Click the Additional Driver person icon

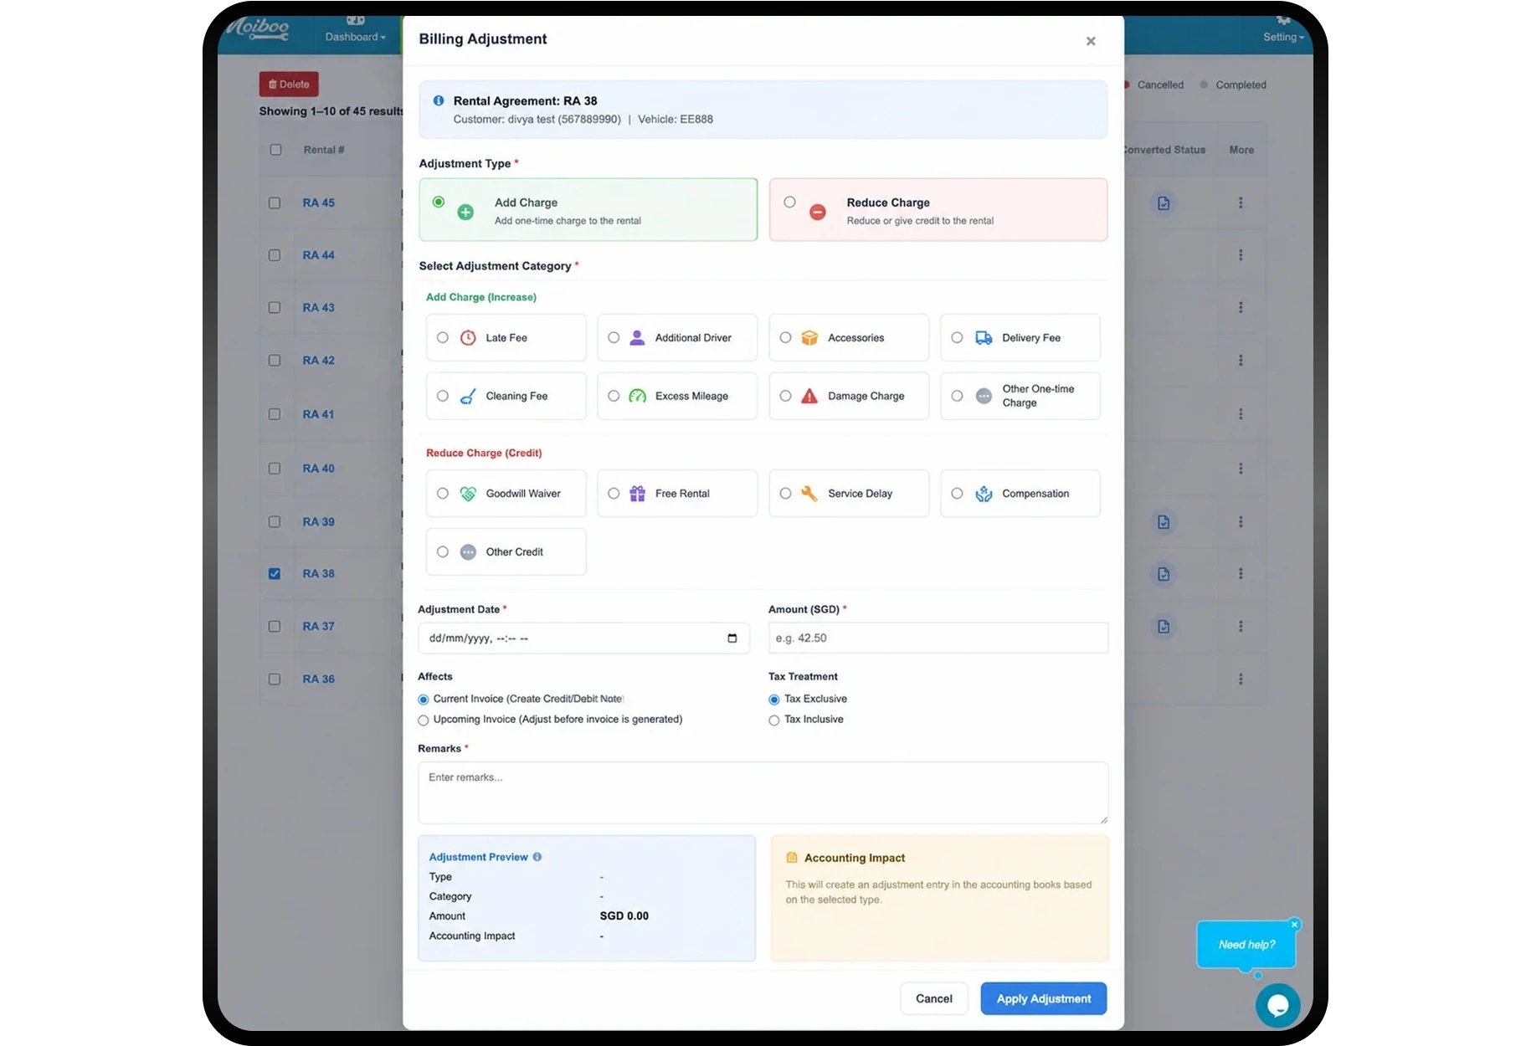coord(637,338)
